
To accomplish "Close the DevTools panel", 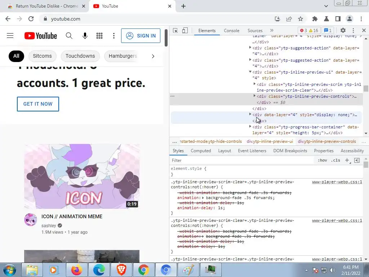I will pyautogui.click(x=364, y=30).
